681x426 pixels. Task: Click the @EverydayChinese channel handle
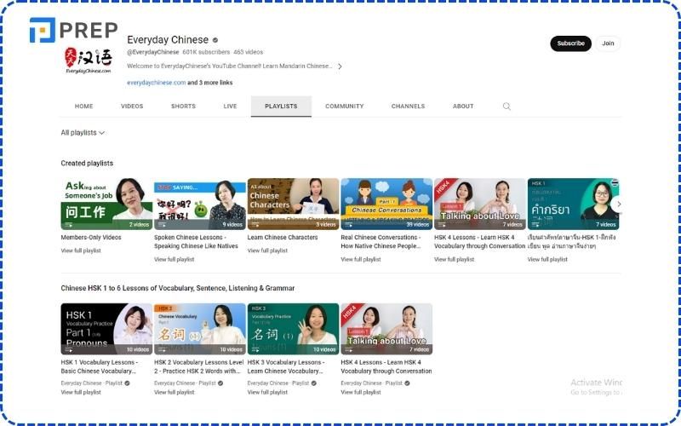[x=153, y=52]
